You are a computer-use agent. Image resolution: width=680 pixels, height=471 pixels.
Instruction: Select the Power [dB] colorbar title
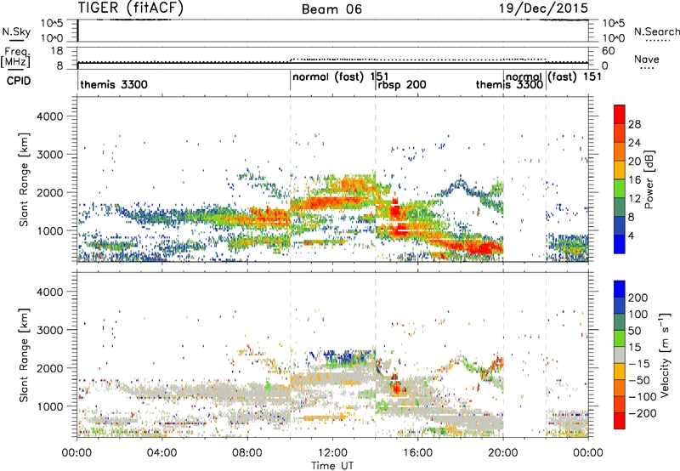coord(649,179)
